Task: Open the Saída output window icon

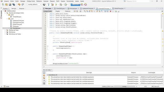Action: [5, 86]
